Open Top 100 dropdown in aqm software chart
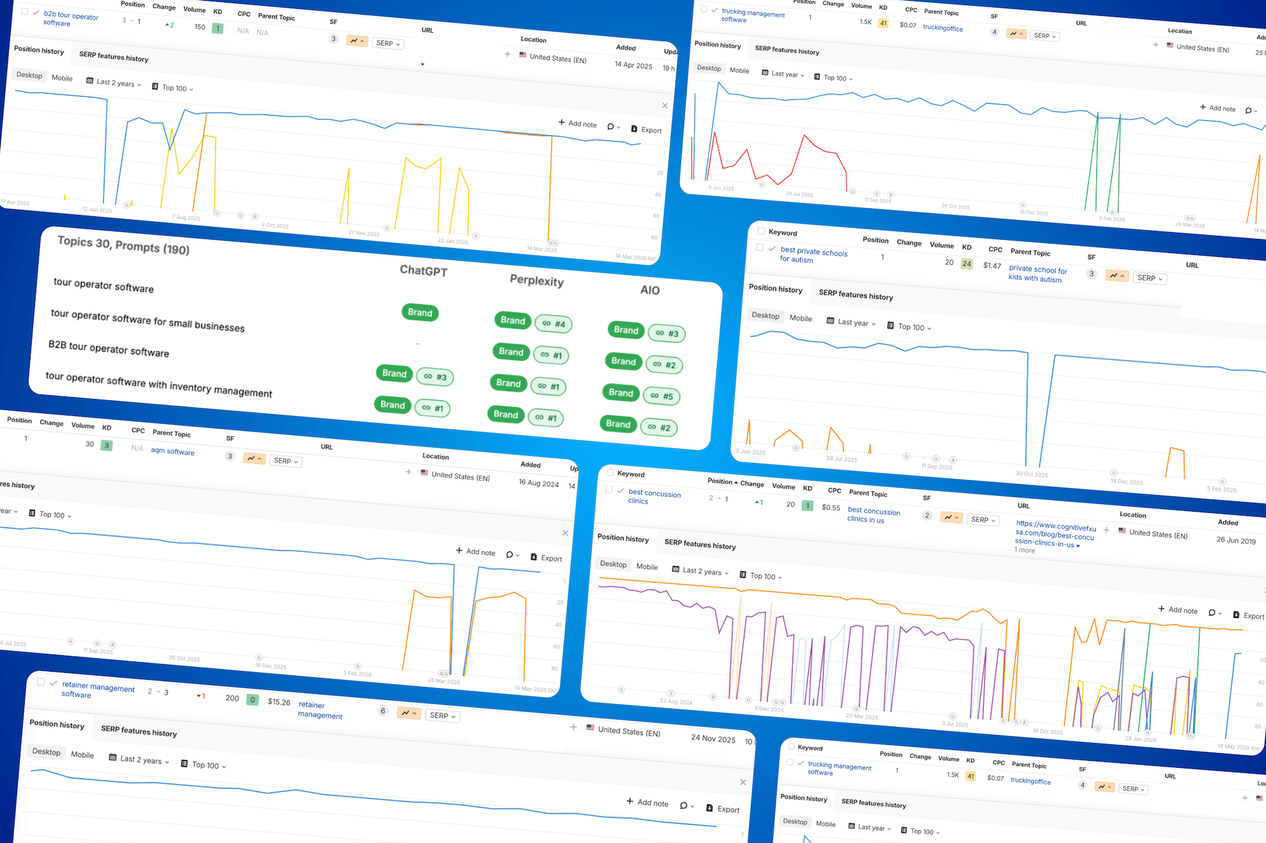The height and width of the screenshot is (843, 1266). pos(50,515)
